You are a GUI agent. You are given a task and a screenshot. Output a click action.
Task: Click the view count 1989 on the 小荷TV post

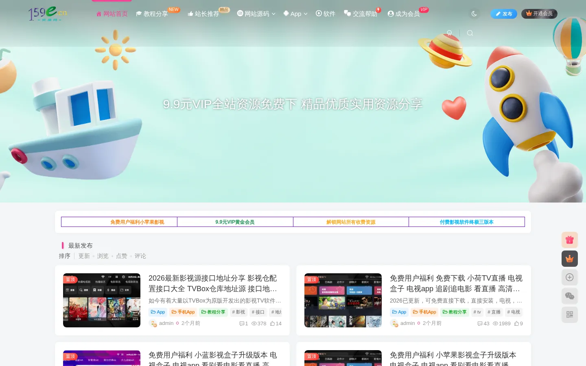coord(502,324)
